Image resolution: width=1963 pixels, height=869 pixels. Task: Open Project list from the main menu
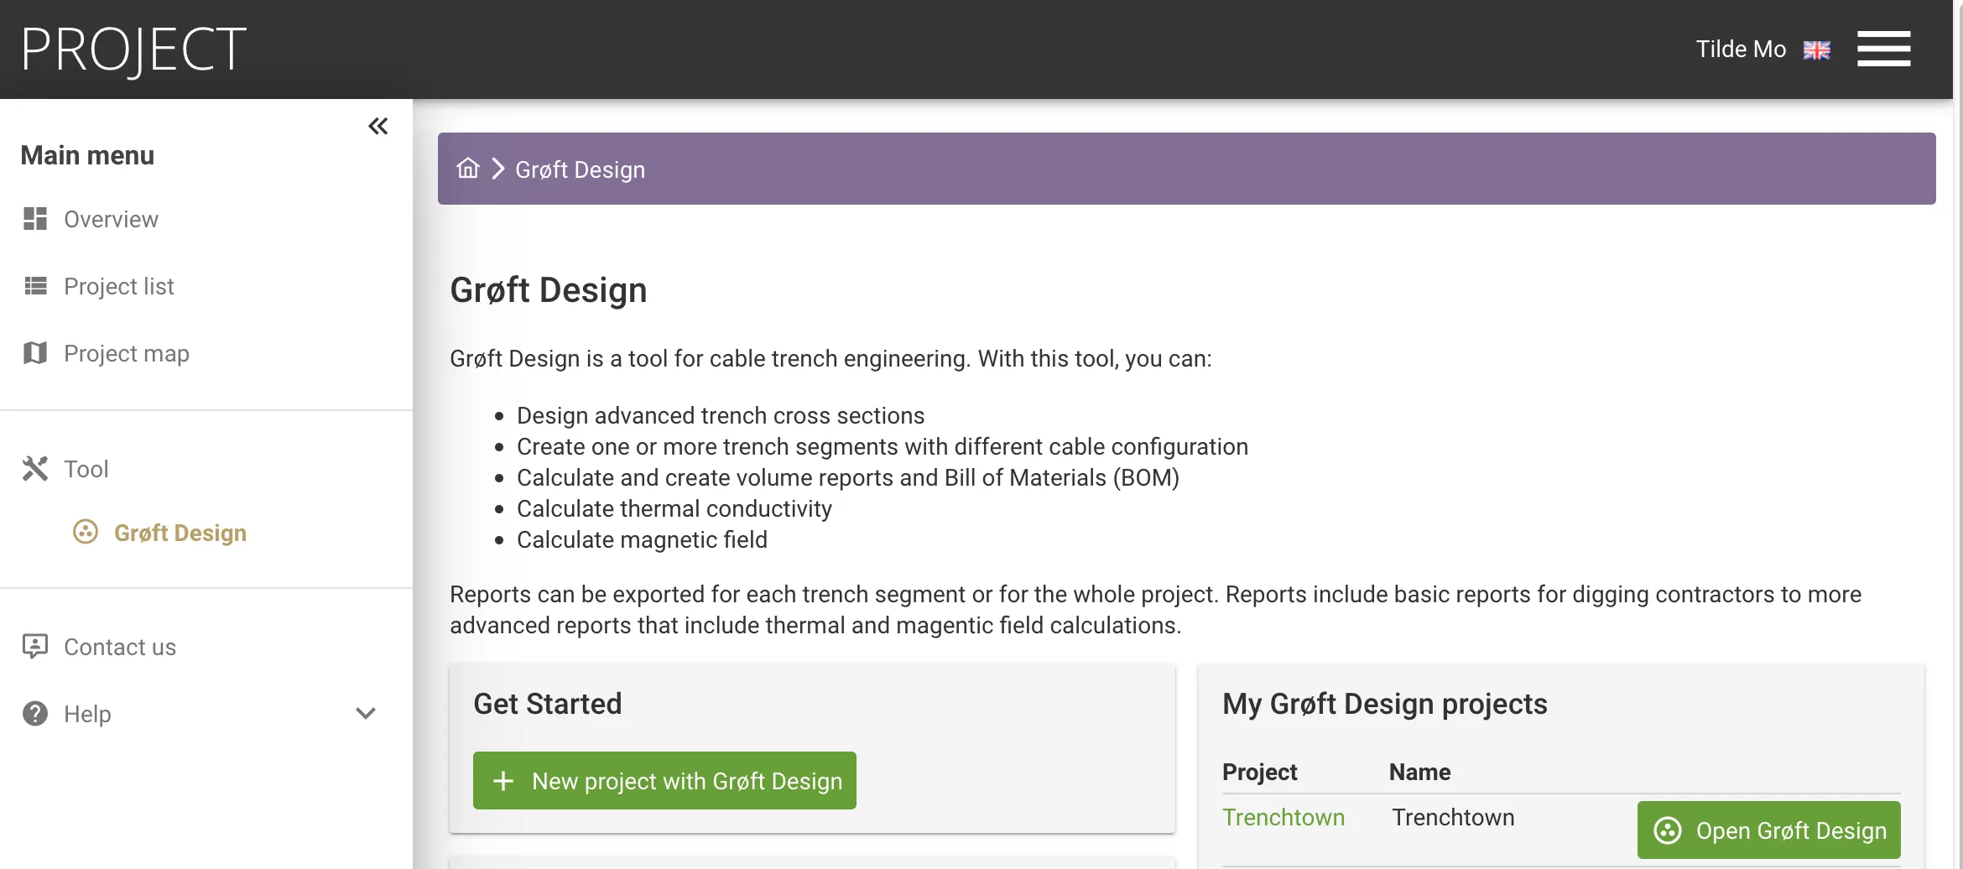[117, 285]
